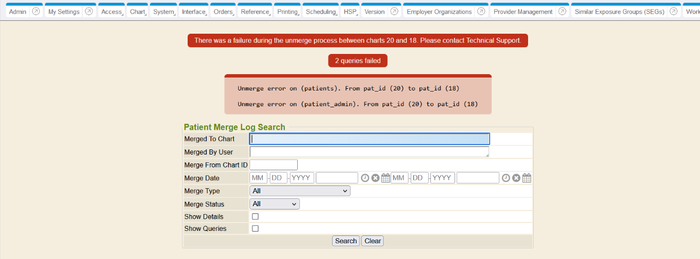The width and height of the screenshot is (700, 259).
Task: Set the start Merge Date time with the clock icon
Action: (365, 178)
